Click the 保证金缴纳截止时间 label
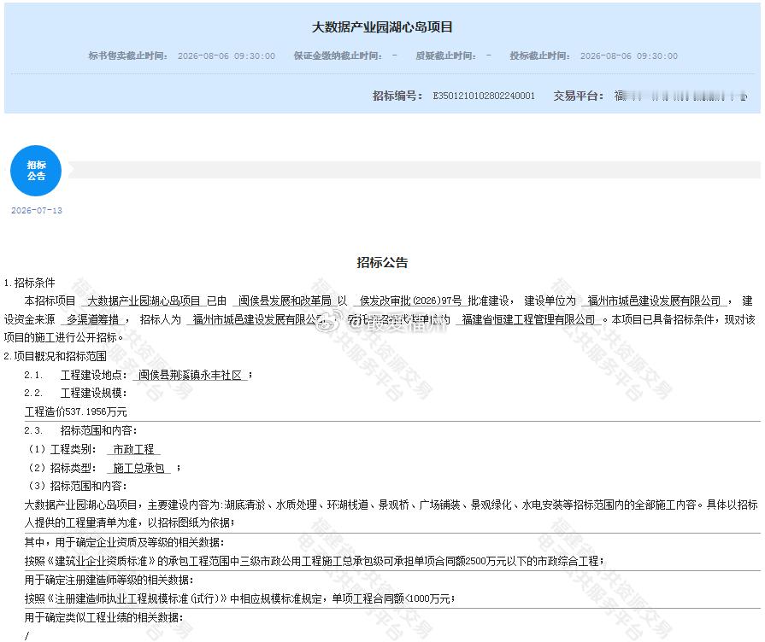765x642 pixels. pyautogui.click(x=338, y=55)
